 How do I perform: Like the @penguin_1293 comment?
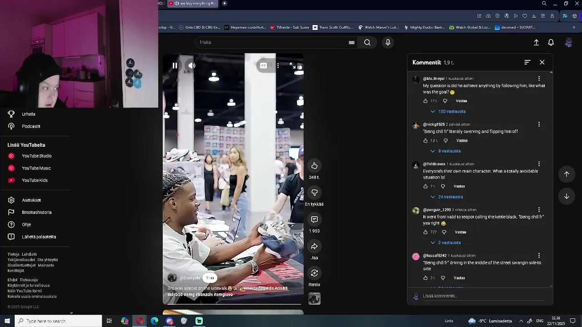[426, 232]
